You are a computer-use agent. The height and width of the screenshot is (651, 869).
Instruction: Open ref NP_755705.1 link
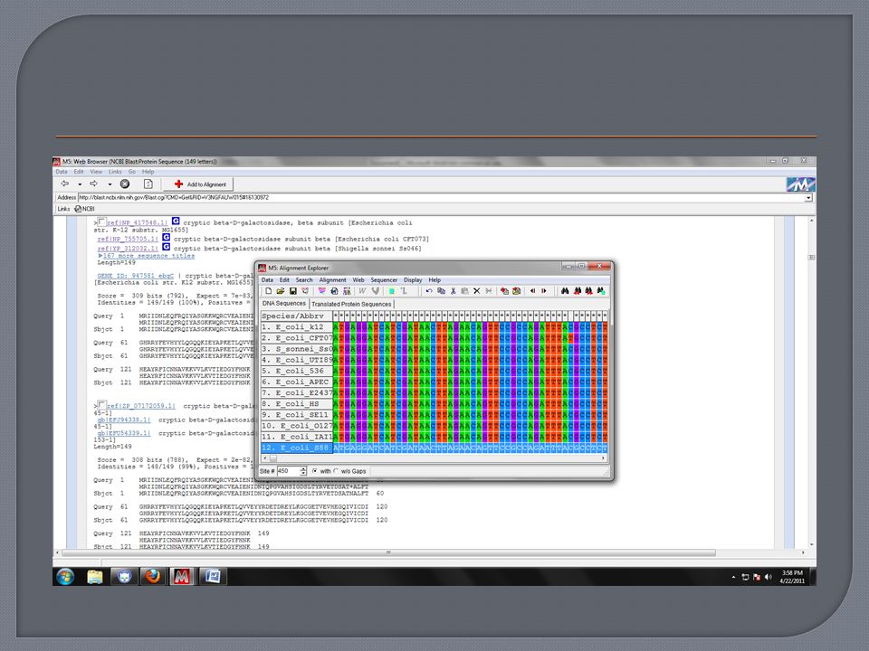click(128, 239)
